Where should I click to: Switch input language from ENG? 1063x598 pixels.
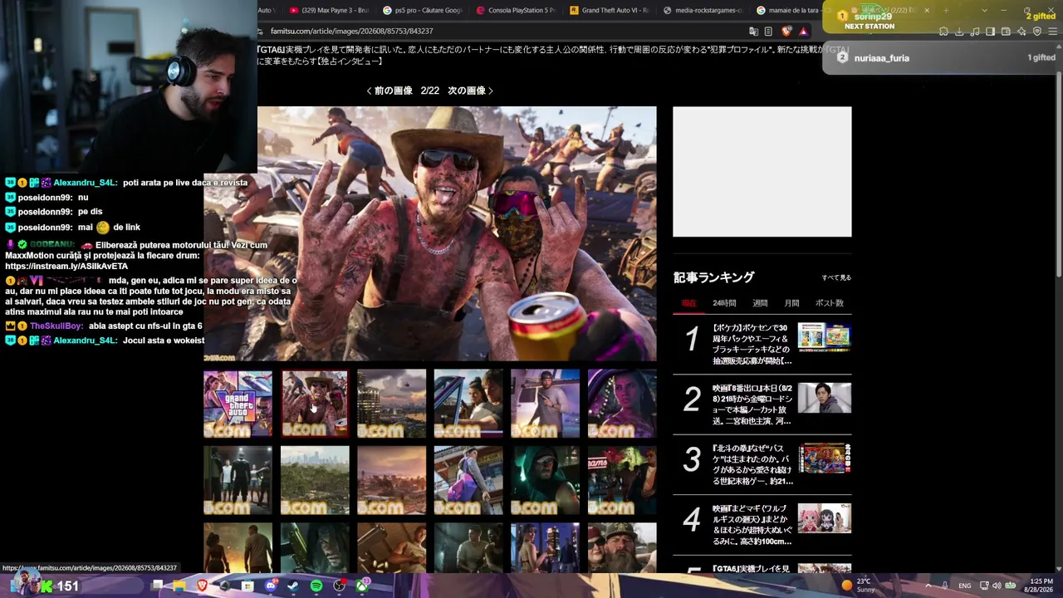tap(965, 586)
